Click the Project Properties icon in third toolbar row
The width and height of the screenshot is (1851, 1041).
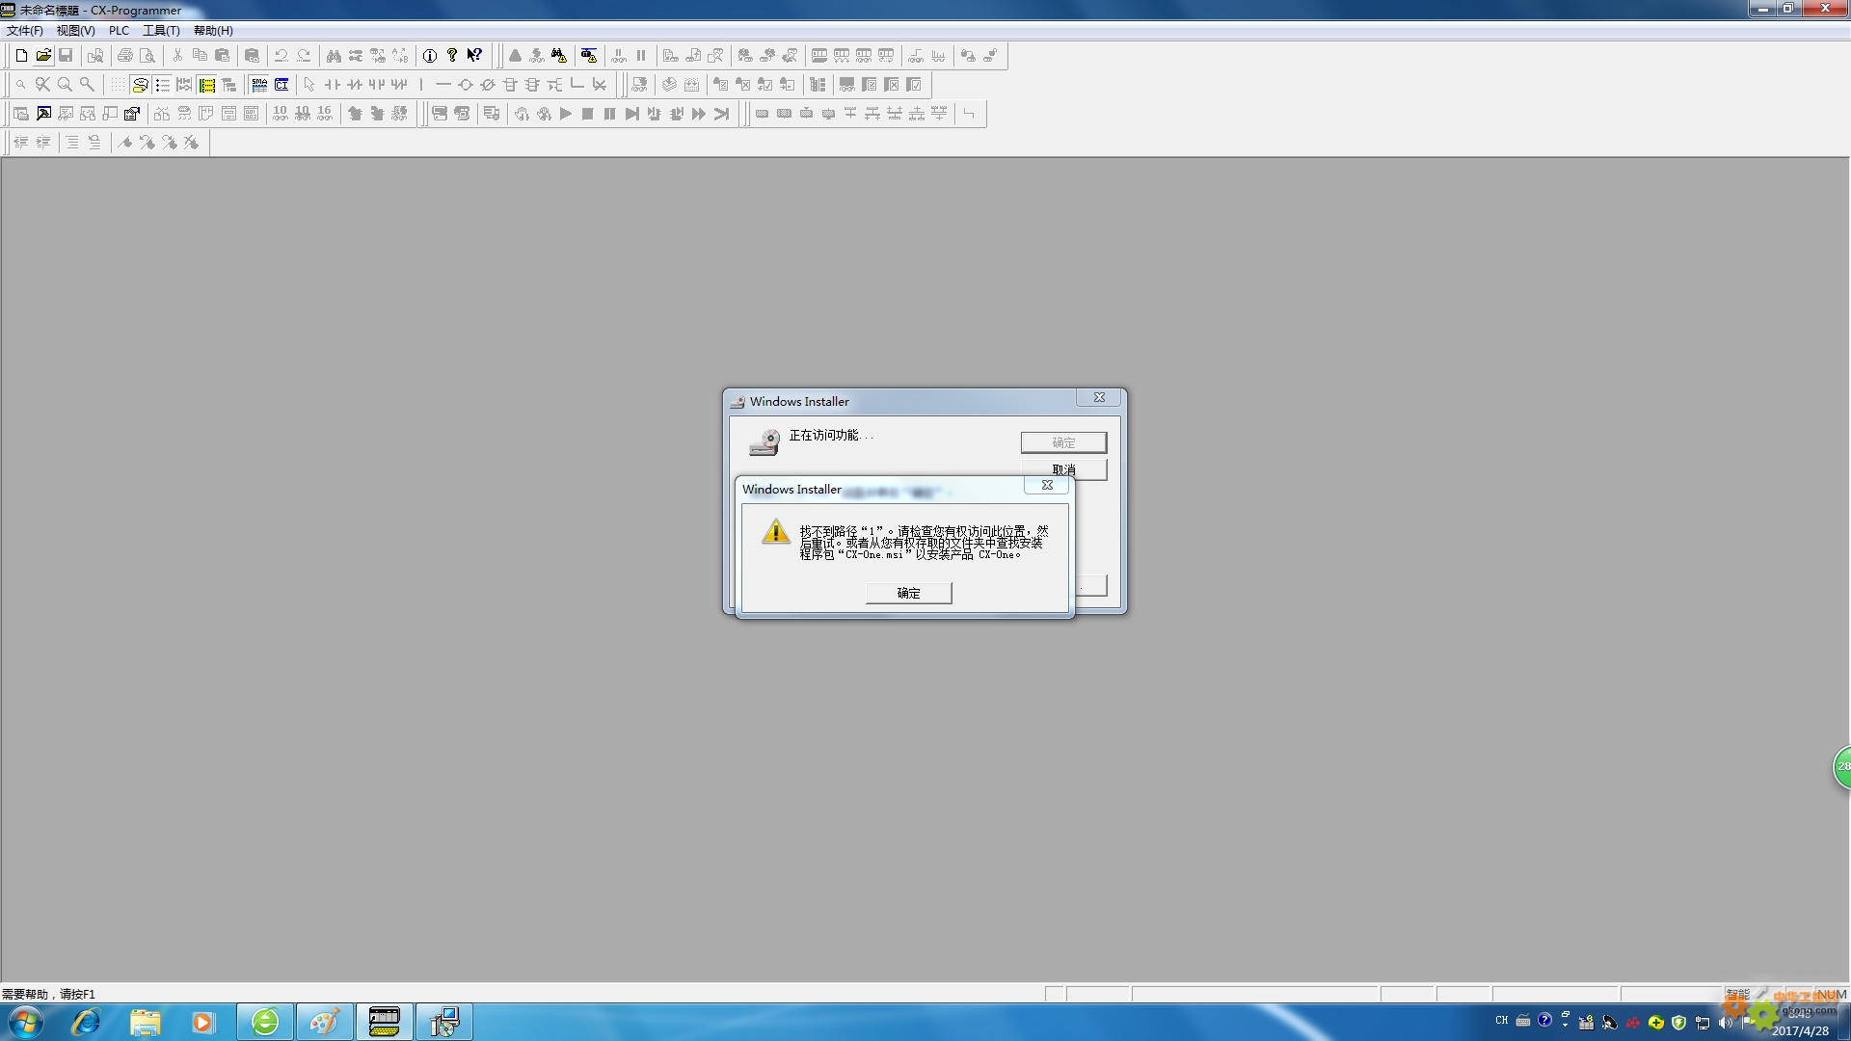[x=132, y=114]
